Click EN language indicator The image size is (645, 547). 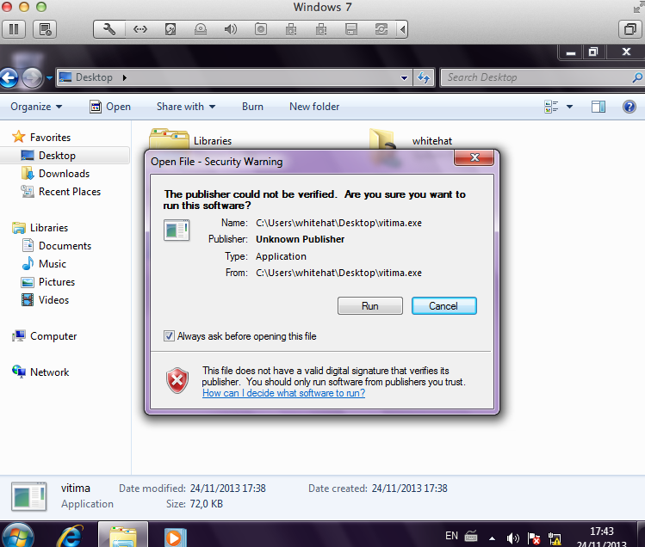[451, 536]
